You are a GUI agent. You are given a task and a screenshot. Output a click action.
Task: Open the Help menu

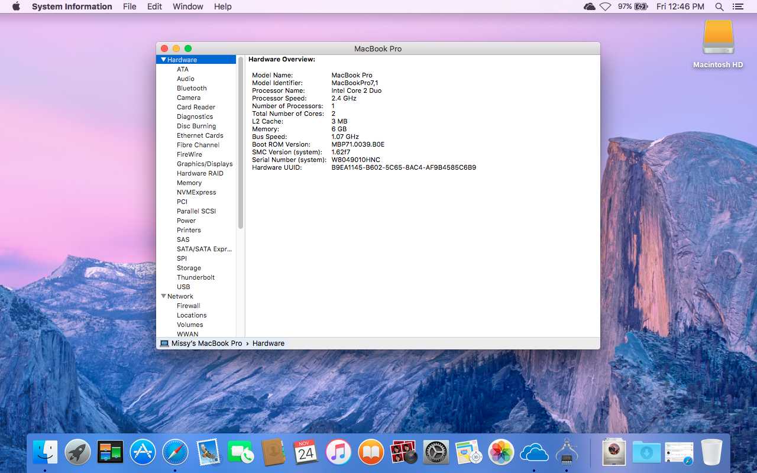223,7
